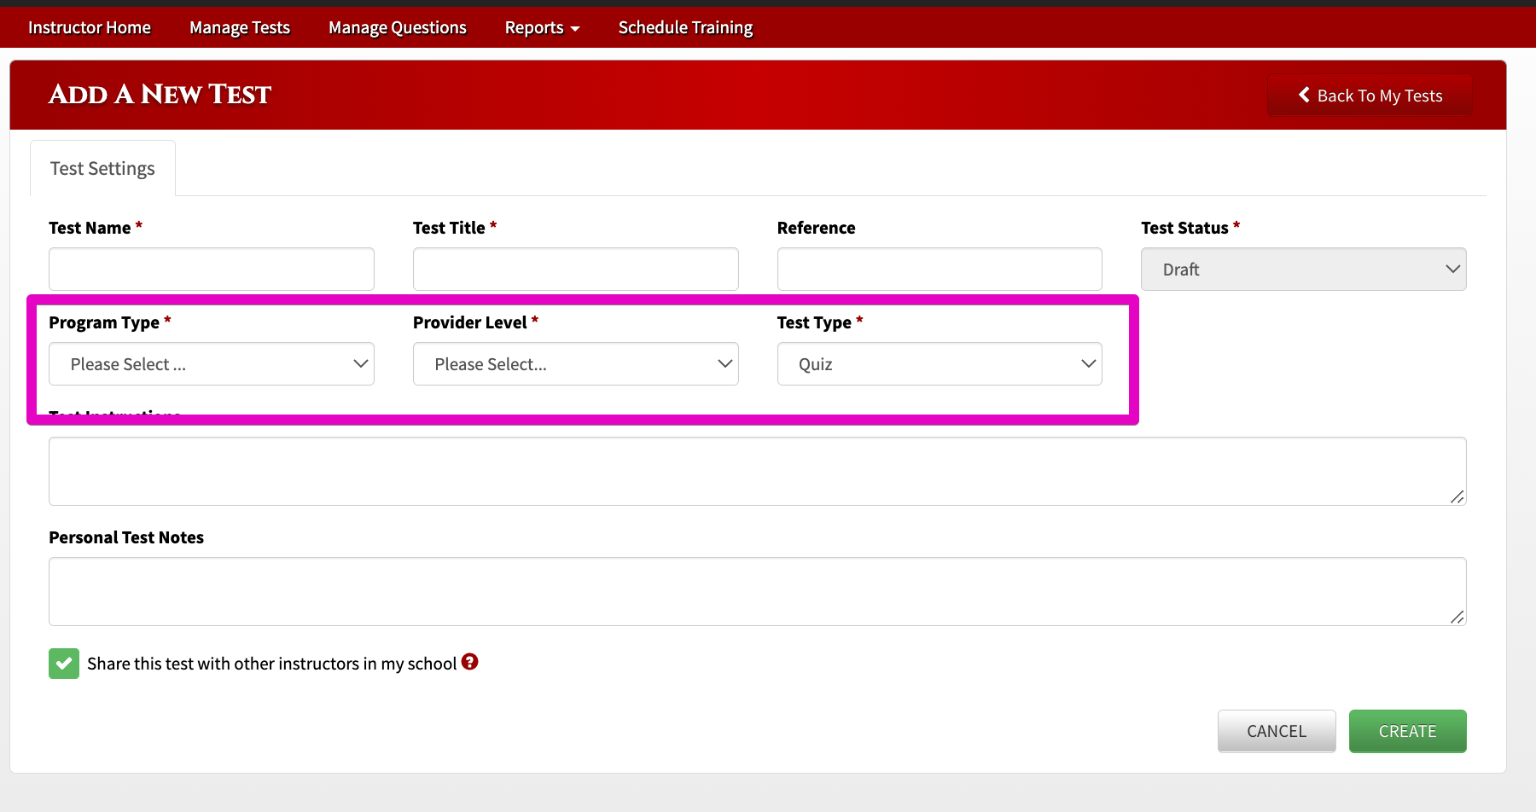1536x812 pixels.
Task: Click the back chevron on Back To My Tests
Action: coord(1303,95)
